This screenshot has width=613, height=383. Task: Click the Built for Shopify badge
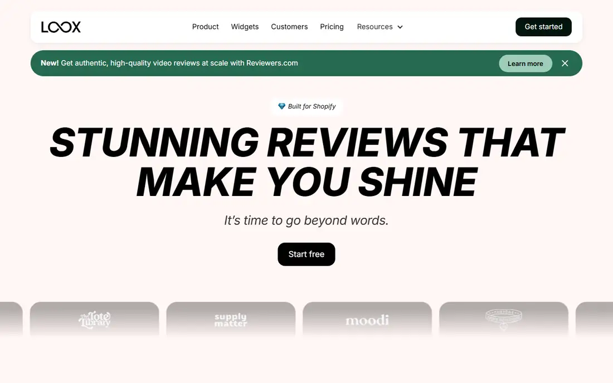point(306,106)
